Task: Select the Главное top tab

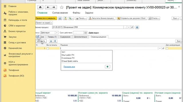Action: point(42,13)
